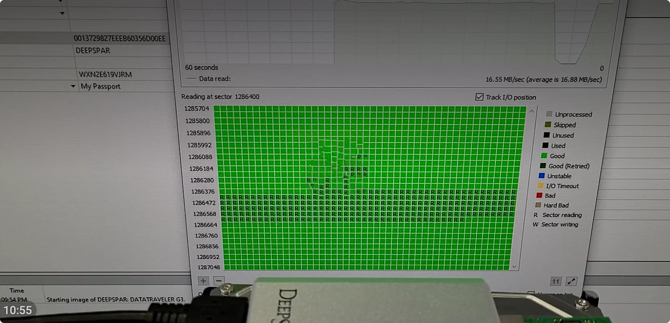Click sector row label 1286088
This screenshot has height=323, width=670.
tap(200, 157)
